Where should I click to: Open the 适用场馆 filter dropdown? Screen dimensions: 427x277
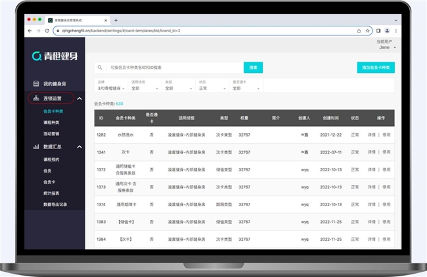[x=145, y=85]
